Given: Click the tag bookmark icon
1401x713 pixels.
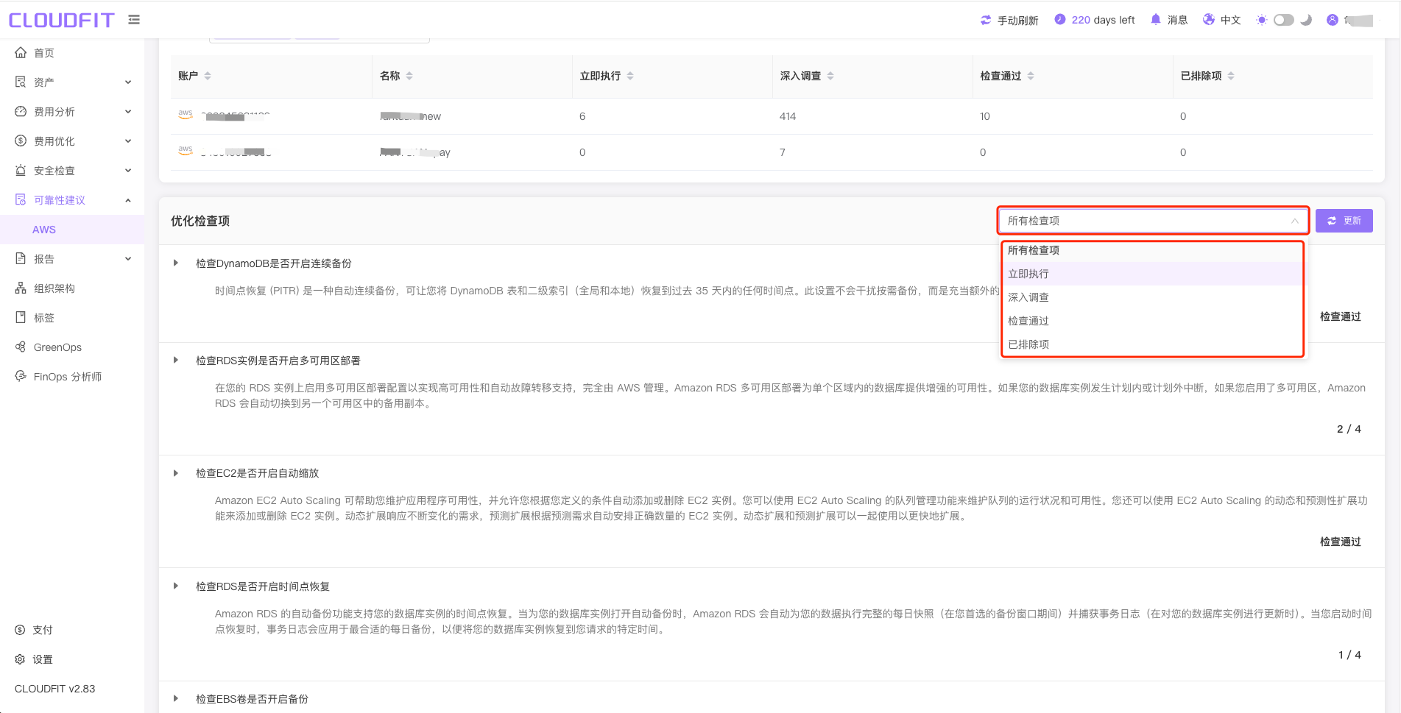Looking at the screenshot, I should [x=21, y=318].
